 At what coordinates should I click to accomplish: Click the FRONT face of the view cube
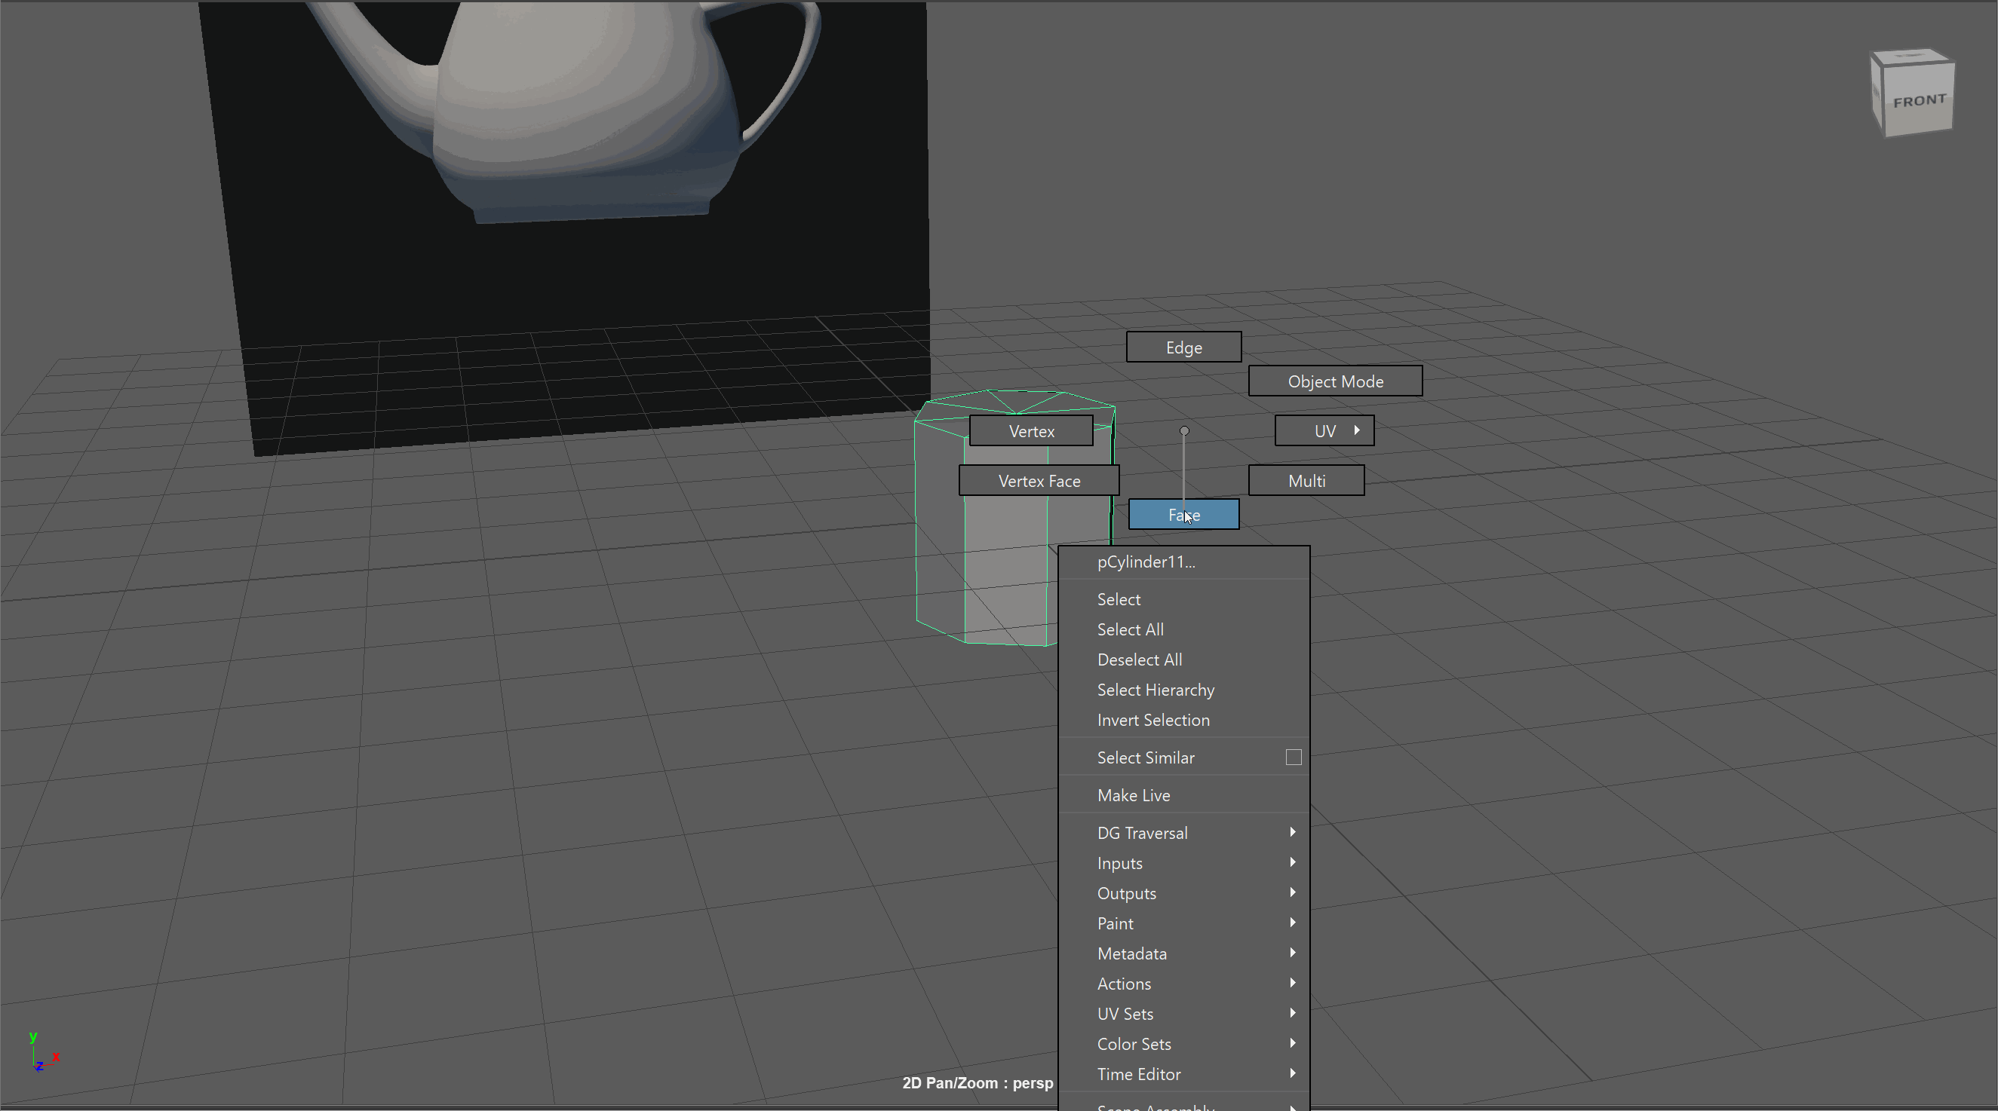click(1919, 102)
